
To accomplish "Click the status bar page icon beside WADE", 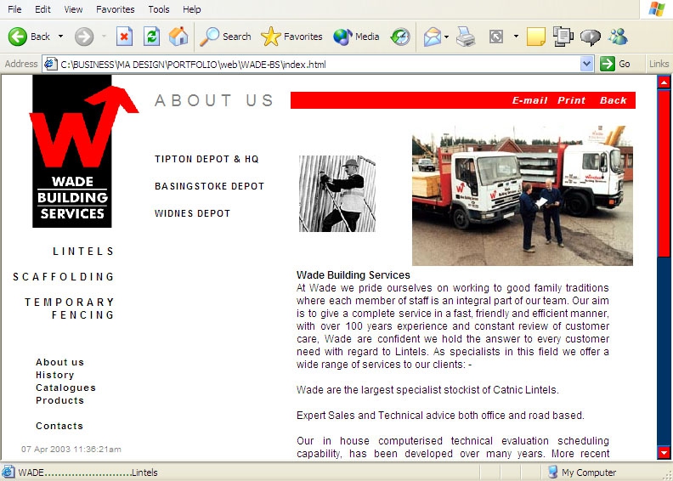I will pyautogui.click(x=8, y=472).
